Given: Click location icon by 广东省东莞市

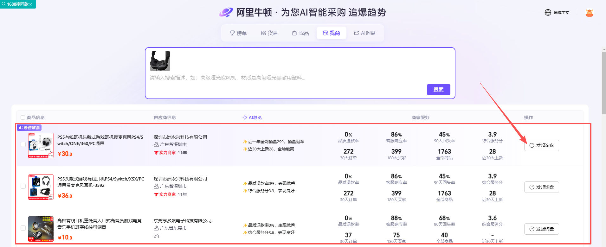Looking at the screenshot, I should (156, 228).
